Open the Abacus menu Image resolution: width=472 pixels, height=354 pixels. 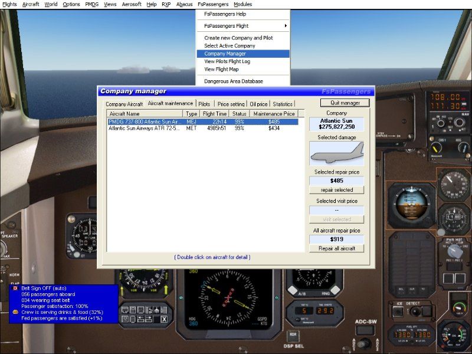tap(184, 4)
